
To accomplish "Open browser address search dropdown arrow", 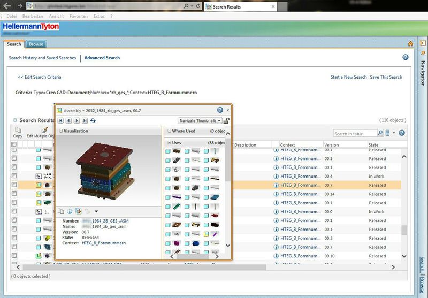I will (x=192, y=6).
